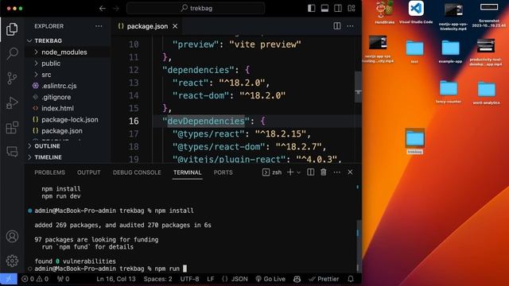The image size is (509, 286).
Task: Click the devDependencies key on line 16
Action: tap(206, 122)
